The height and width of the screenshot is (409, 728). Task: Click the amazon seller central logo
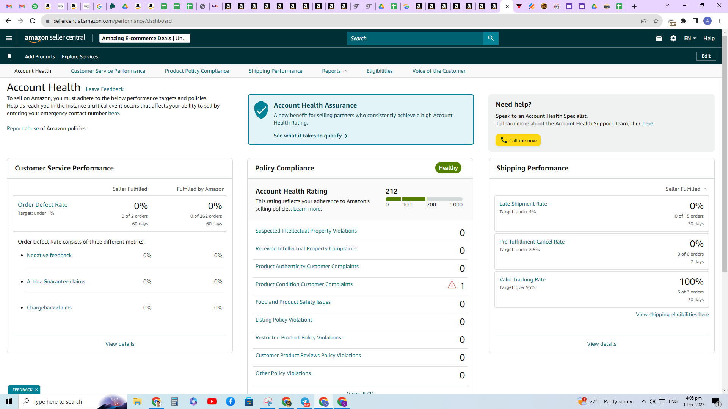(55, 38)
